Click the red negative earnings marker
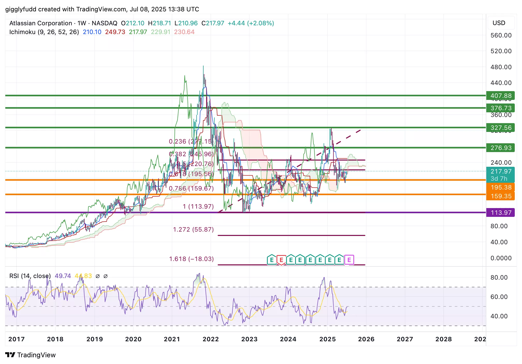The width and height of the screenshot is (522, 364). tap(281, 260)
